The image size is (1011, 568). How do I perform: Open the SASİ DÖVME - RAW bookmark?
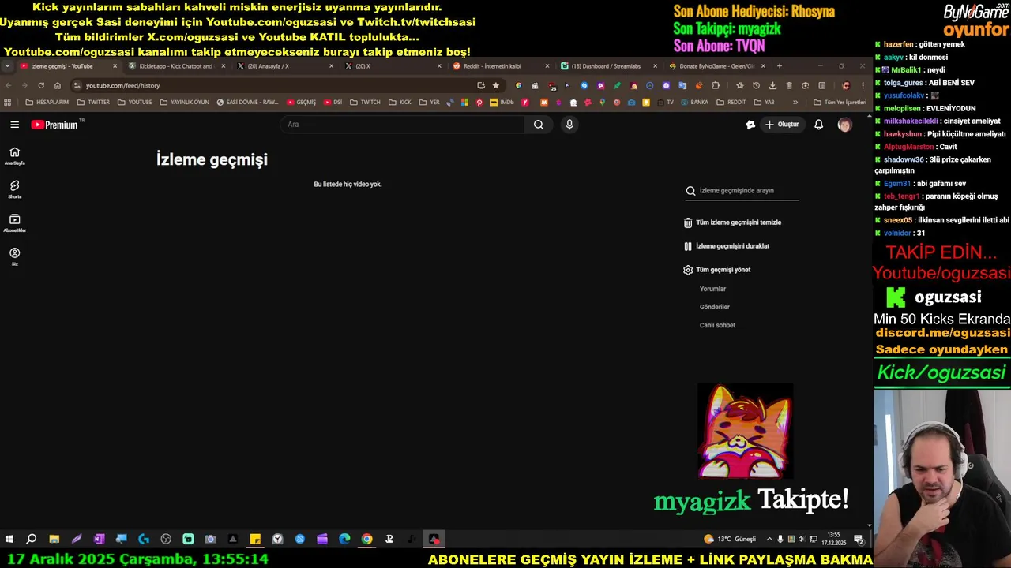(247, 102)
